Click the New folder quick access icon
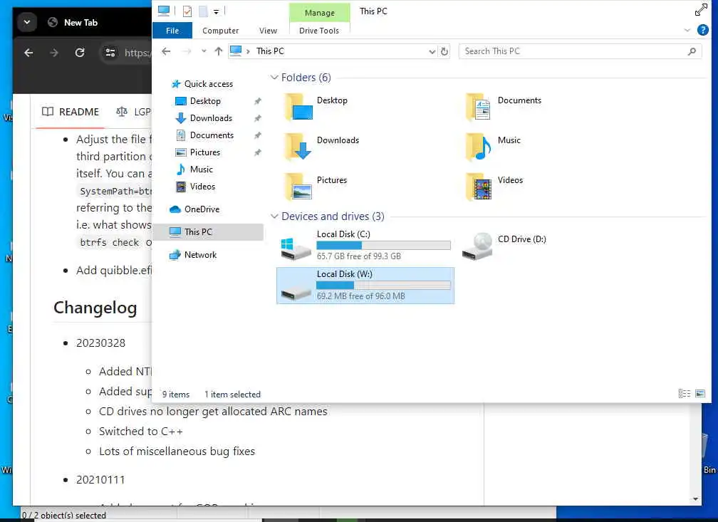Image resolution: width=718 pixels, height=522 pixels. point(203,11)
